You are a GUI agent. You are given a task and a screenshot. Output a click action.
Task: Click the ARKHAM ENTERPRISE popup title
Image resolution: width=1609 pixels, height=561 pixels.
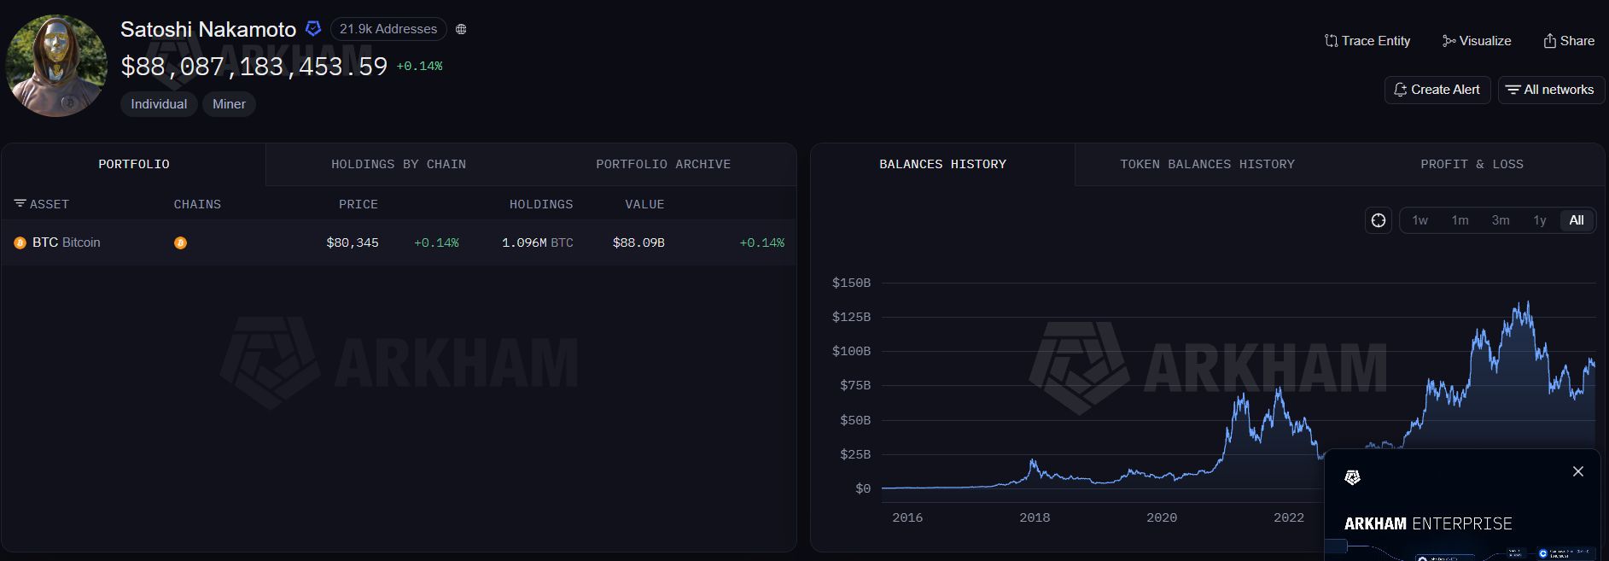[x=1428, y=523]
